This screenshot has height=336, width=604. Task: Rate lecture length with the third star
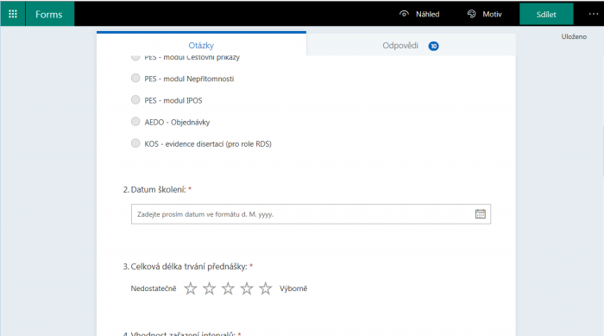[228, 288]
